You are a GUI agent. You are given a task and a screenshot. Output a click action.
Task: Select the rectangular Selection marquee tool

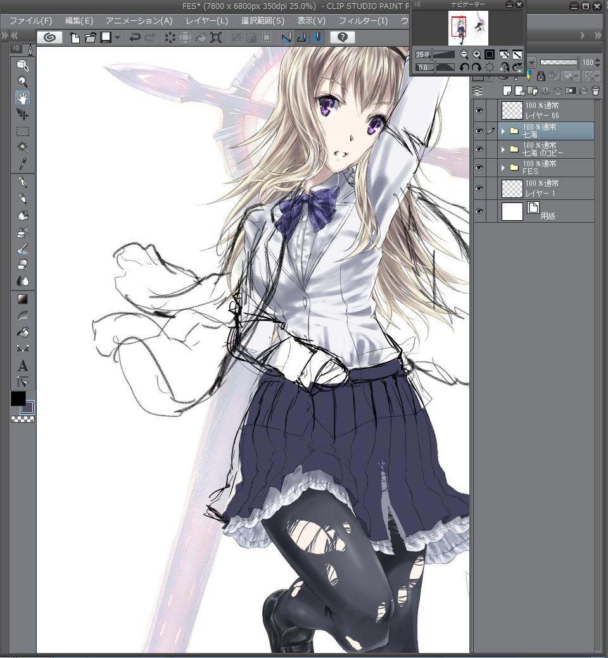click(x=23, y=132)
